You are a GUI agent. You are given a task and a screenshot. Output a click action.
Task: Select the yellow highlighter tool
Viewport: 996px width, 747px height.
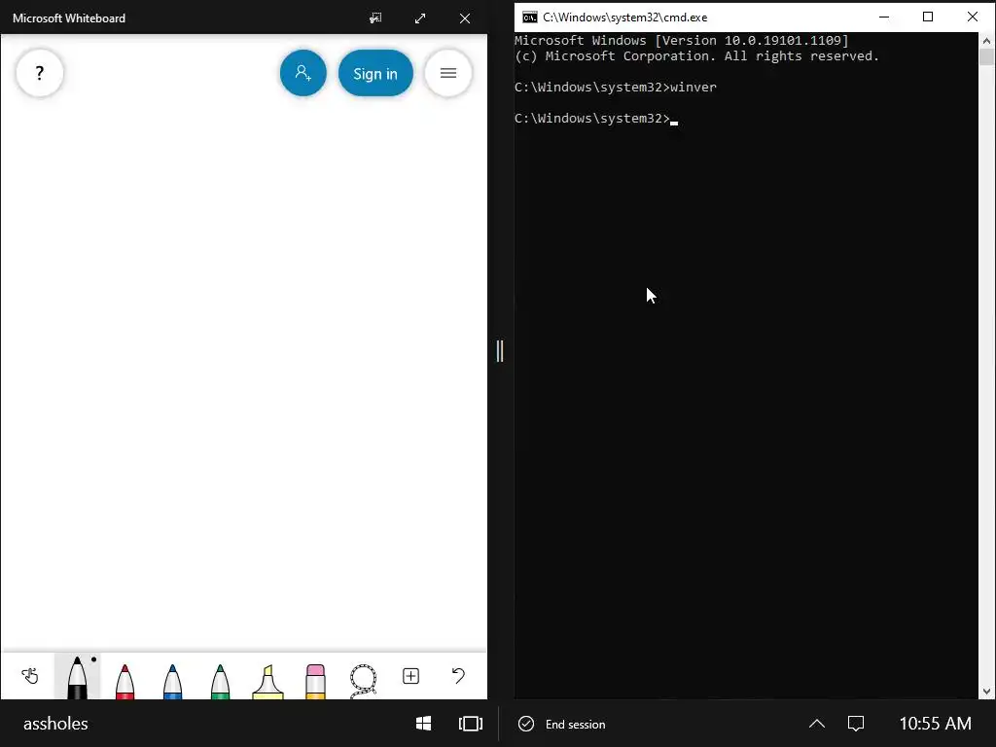(268, 681)
